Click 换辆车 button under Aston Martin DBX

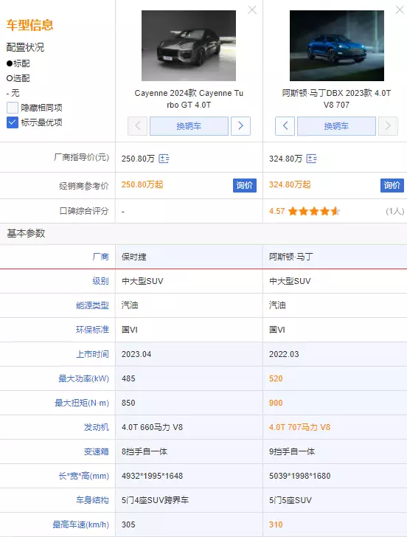click(x=336, y=126)
